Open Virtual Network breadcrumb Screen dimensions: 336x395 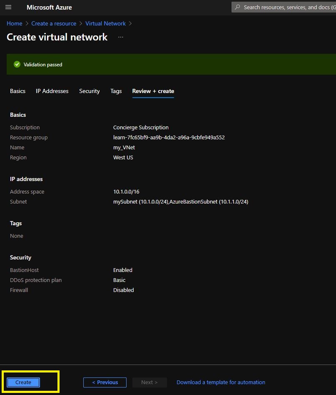point(105,23)
